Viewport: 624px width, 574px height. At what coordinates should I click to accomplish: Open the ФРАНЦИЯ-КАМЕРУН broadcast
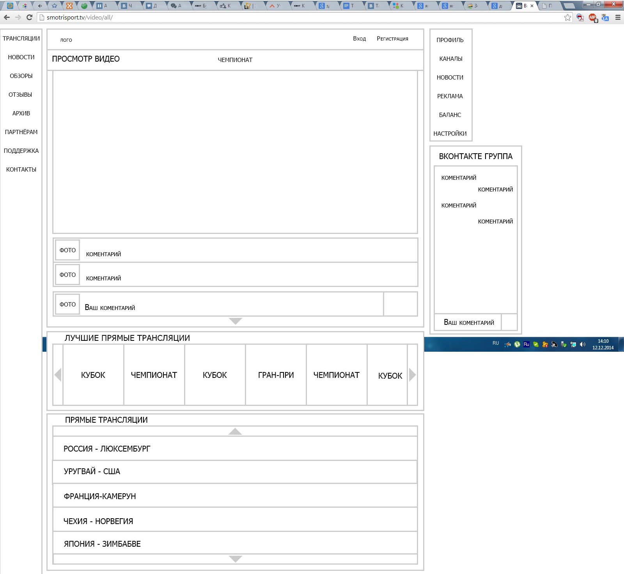235,496
